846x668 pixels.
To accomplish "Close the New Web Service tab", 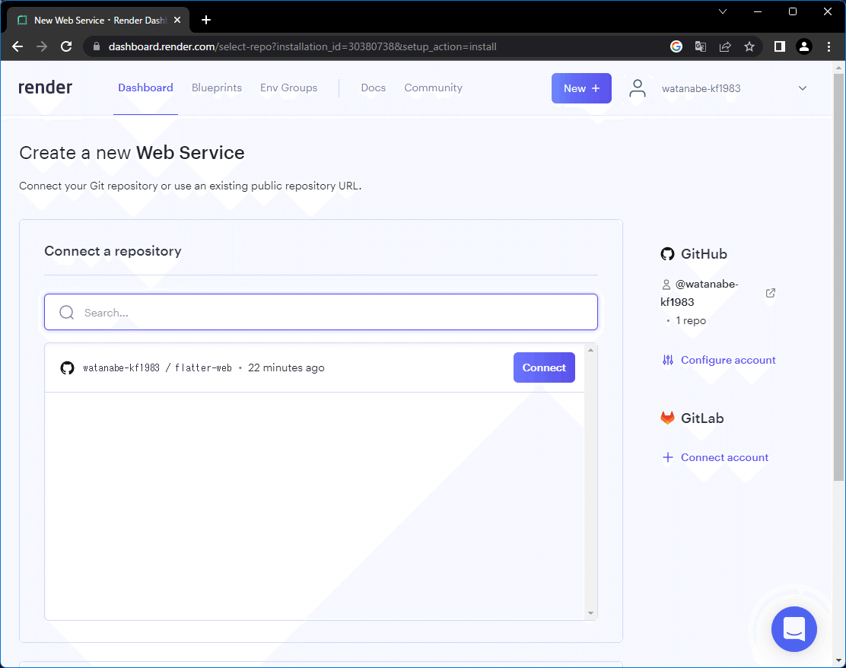I will [x=177, y=20].
